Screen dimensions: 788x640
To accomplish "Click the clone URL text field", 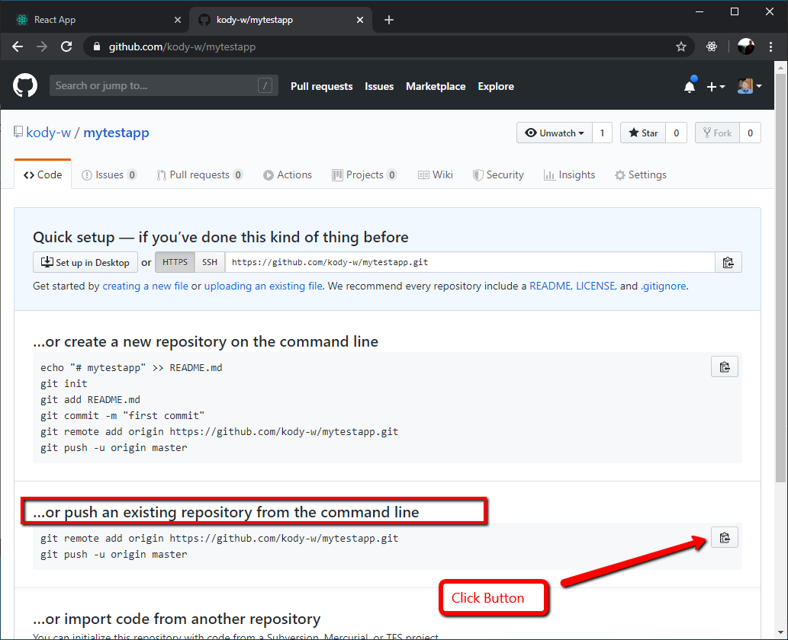I will coord(470,263).
